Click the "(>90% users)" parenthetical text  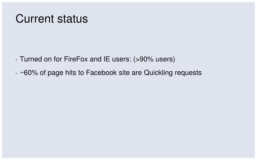154,59
